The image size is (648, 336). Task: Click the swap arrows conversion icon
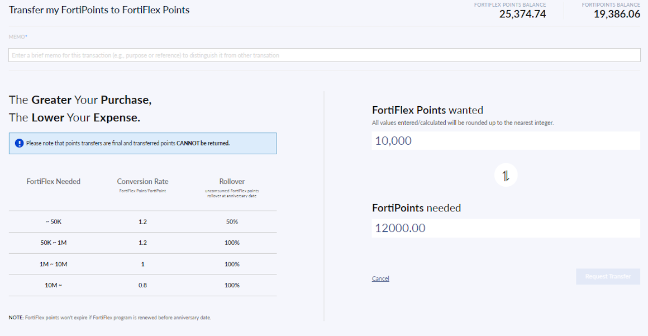(x=506, y=176)
